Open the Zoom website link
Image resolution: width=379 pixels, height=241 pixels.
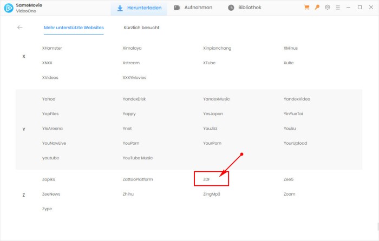[289, 194]
